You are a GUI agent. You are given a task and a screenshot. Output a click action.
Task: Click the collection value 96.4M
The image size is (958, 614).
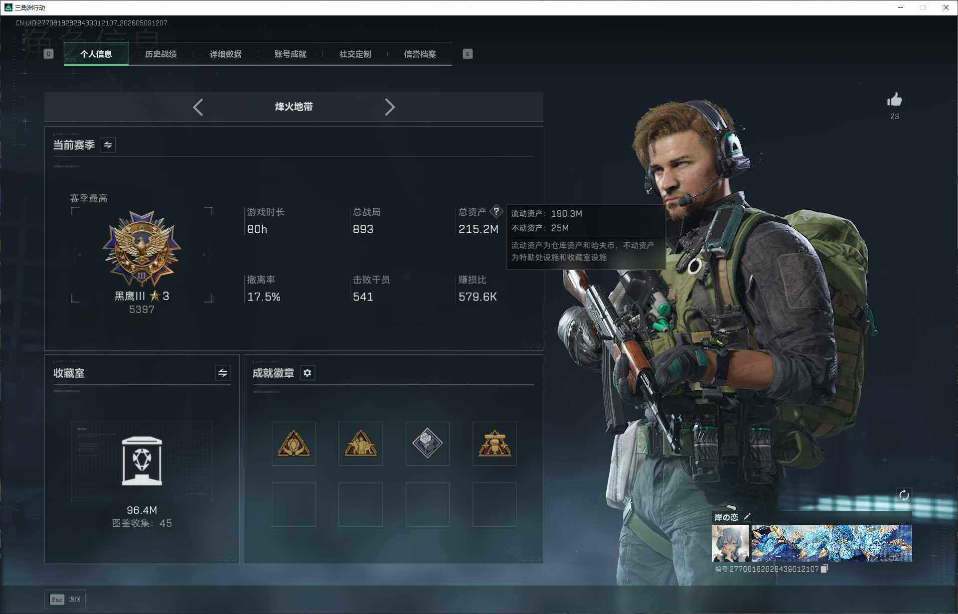(142, 510)
